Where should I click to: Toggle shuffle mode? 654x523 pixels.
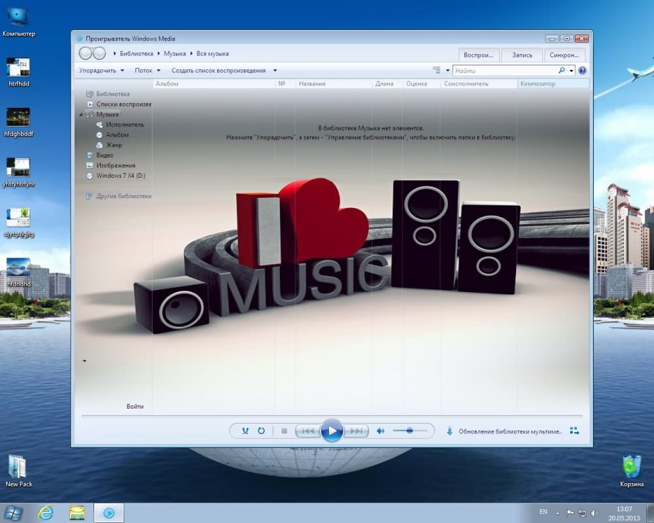(245, 431)
